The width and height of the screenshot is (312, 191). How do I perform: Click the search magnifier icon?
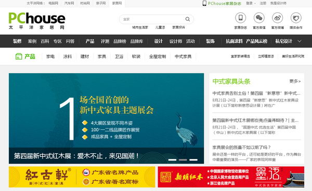[x=187, y=19]
